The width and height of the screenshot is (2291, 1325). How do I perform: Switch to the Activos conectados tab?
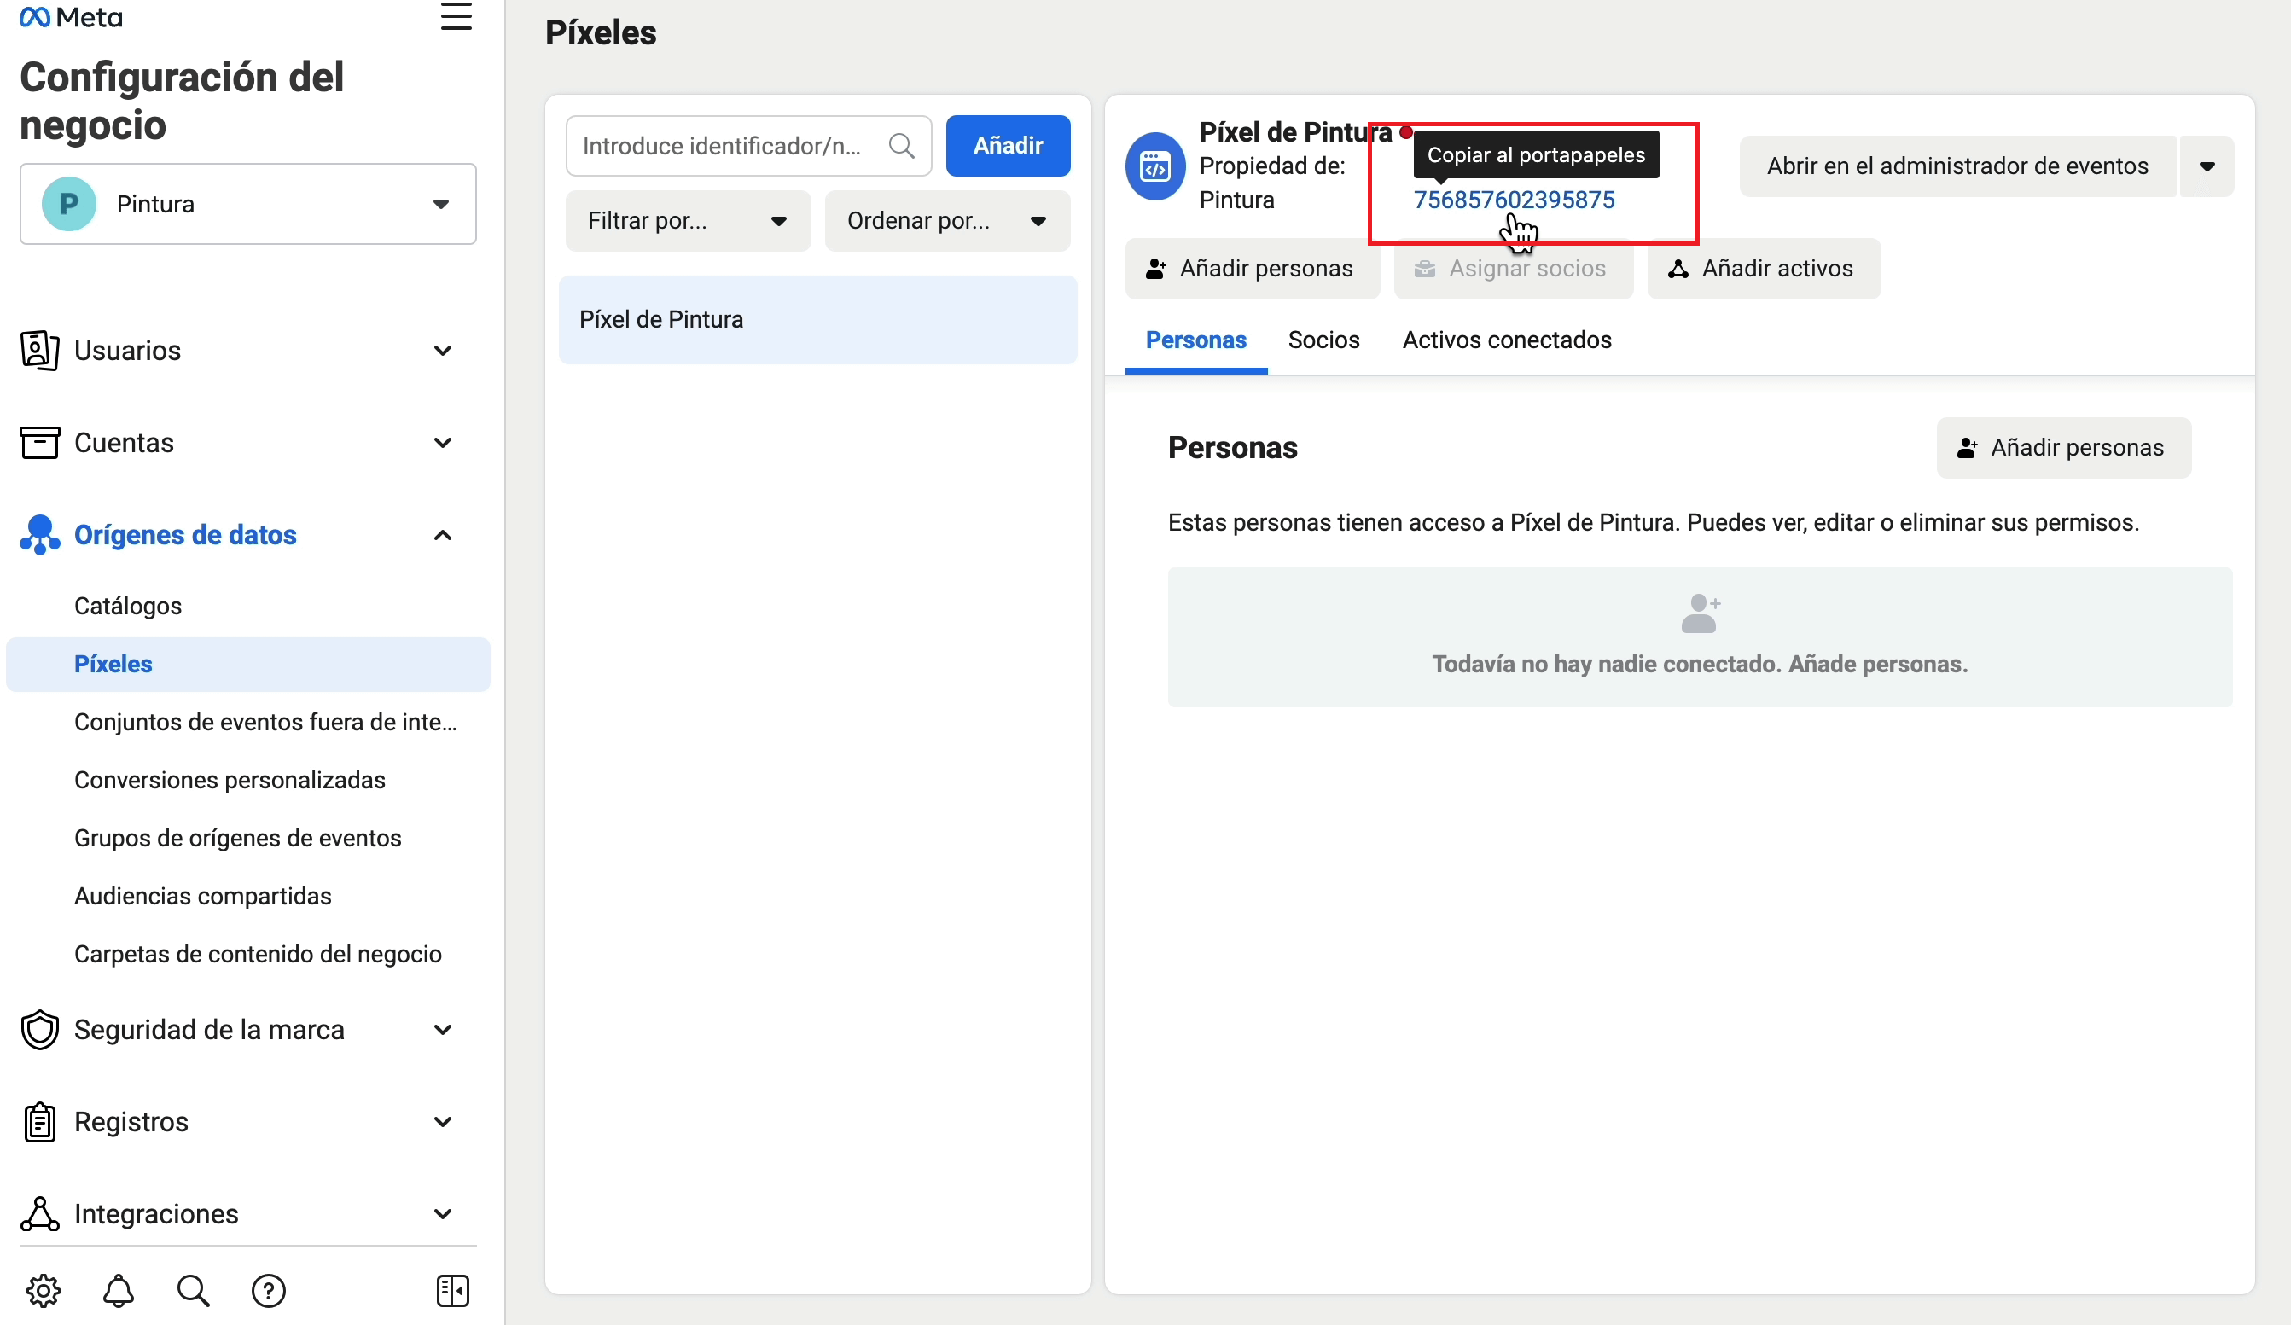pyautogui.click(x=1506, y=340)
